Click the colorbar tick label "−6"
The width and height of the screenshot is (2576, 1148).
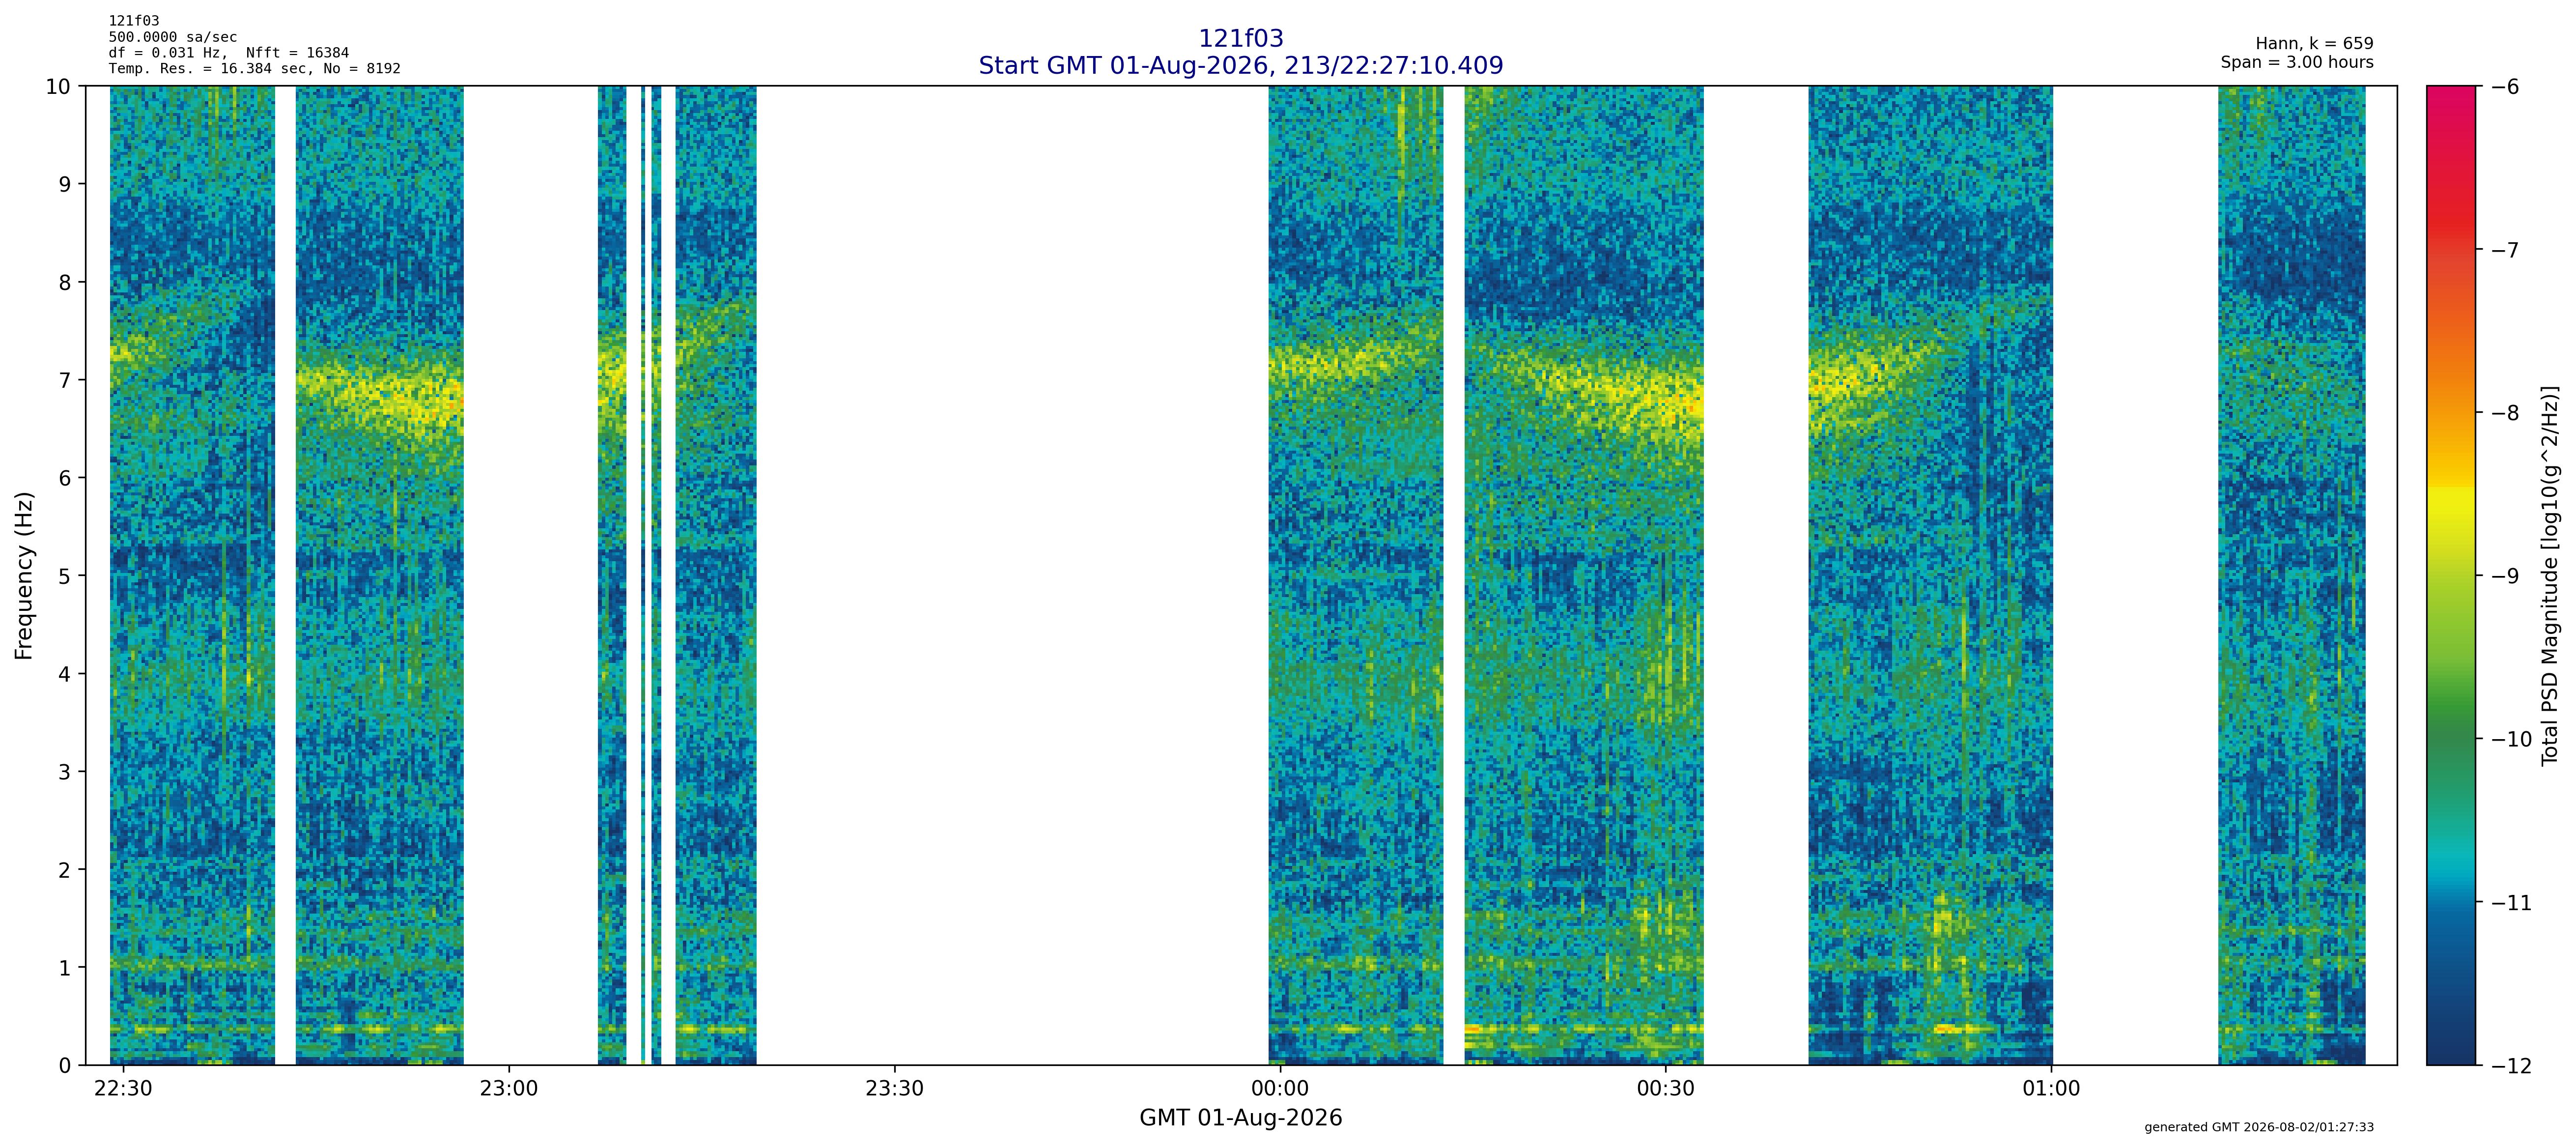click(2503, 87)
